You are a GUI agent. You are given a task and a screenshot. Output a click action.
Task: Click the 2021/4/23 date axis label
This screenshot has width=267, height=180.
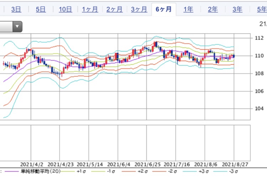pos(61,164)
